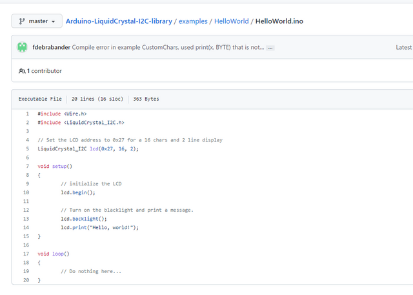
Task: Click the '#include <Wire.h>' code line
Action: 62,114
